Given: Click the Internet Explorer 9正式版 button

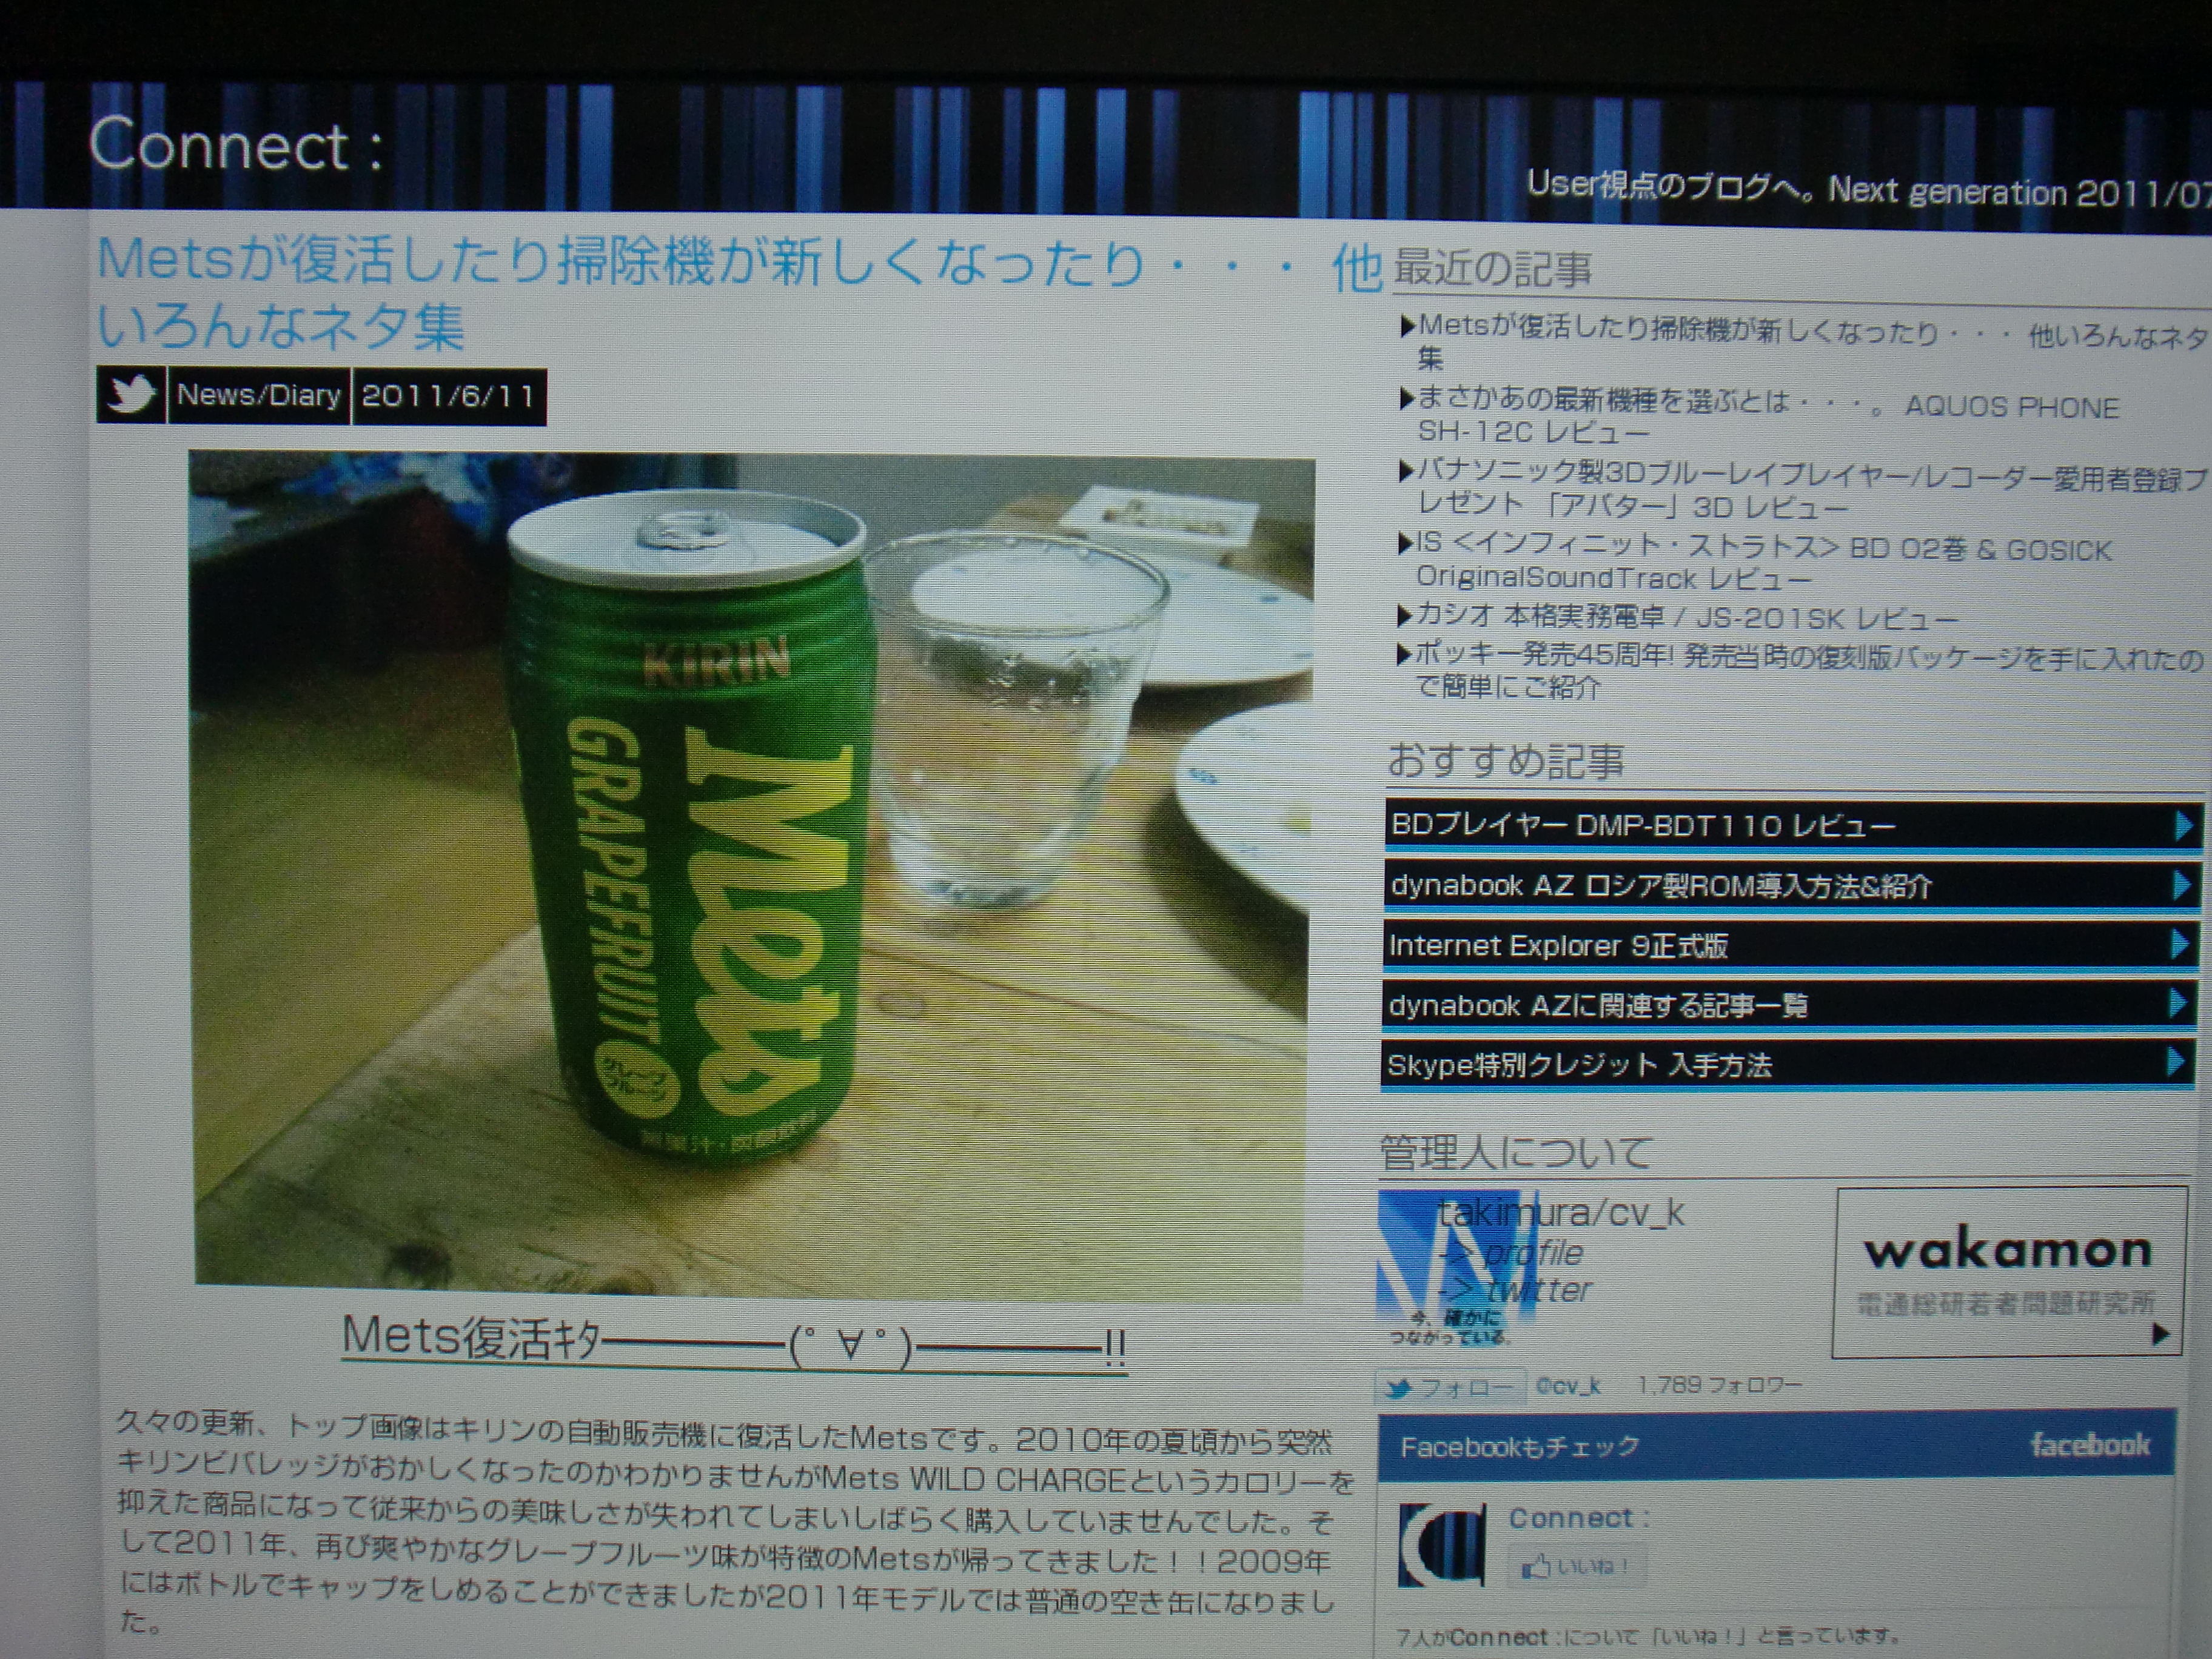Looking at the screenshot, I should [x=1790, y=945].
